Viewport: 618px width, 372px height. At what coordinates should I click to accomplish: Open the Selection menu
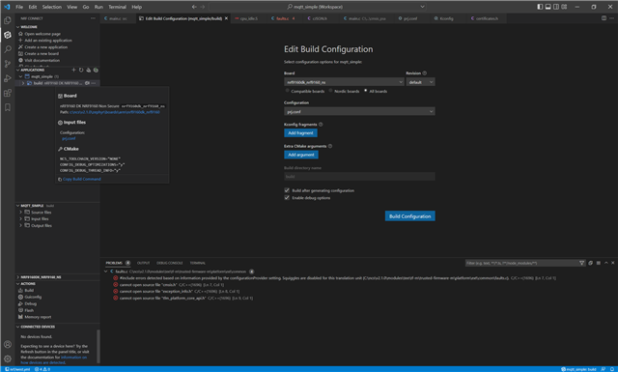pos(51,7)
